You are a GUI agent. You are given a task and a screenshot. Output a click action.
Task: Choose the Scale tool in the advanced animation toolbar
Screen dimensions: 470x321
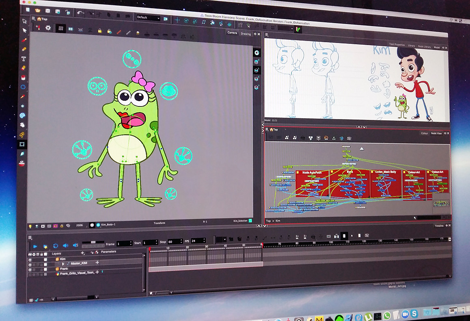[x=195, y=21]
